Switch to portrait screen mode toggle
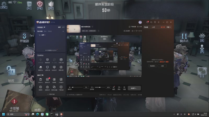Viewport: 209px width, 117px height. click(x=63, y=27)
